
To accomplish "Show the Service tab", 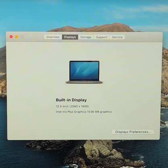I will point(117,37).
